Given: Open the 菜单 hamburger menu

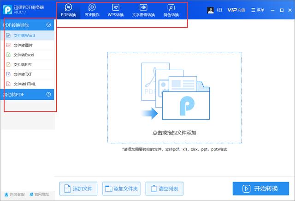Looking at the screenshot, I should point(258,10).
